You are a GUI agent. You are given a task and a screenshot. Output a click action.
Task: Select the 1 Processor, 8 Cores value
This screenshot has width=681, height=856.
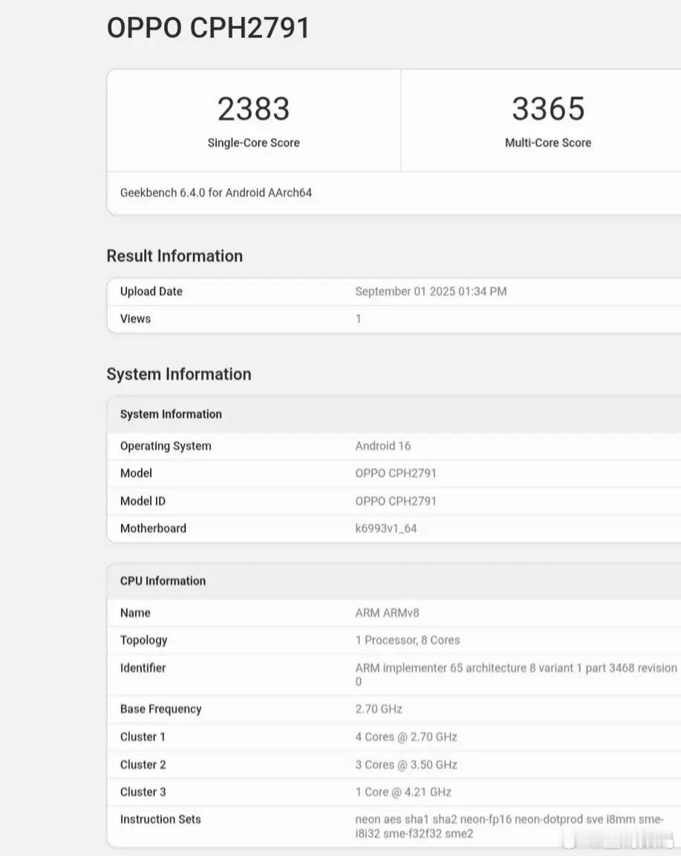407,641
